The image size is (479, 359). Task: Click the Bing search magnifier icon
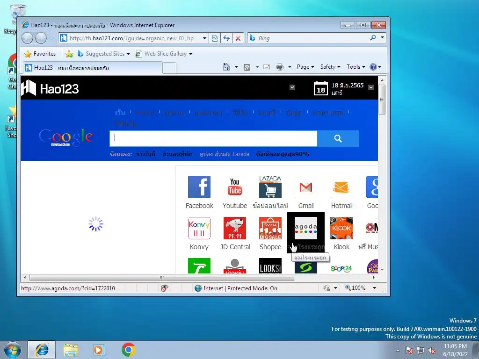[373, 37]
